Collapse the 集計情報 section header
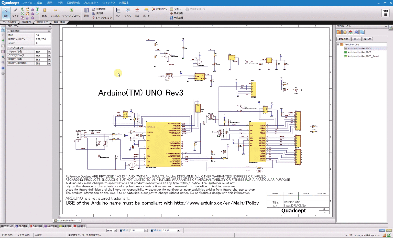The width and height of the screenshot is (393, 238). (9, 31)
